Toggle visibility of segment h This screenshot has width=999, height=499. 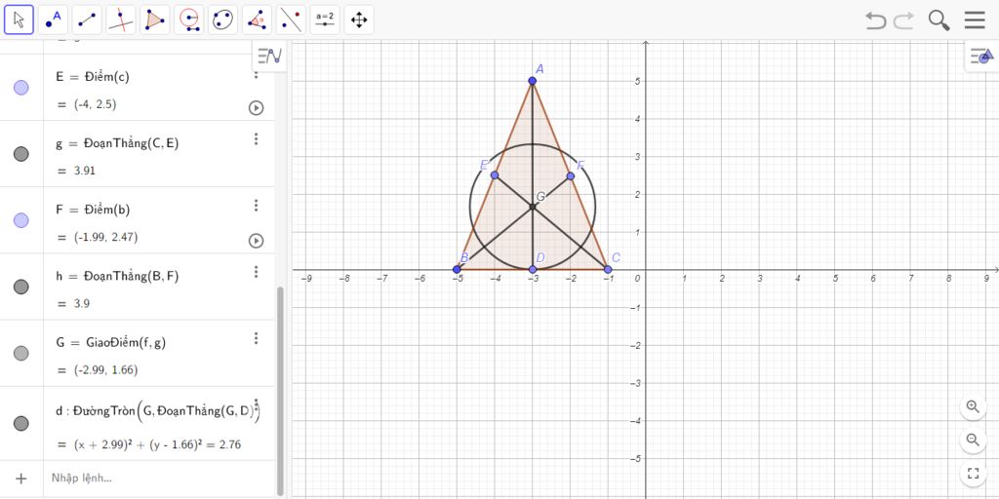click(x=21, y=287)
